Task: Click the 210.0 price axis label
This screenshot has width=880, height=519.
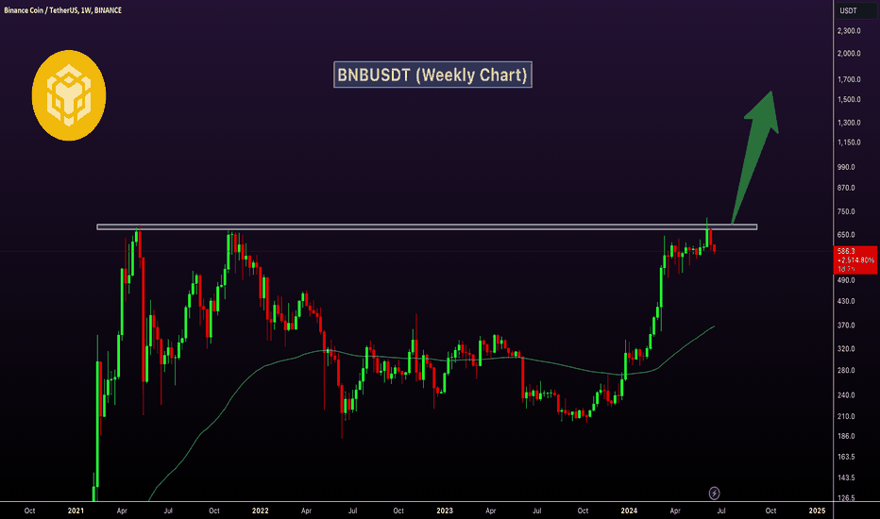Action: click(x=846, y=416)
